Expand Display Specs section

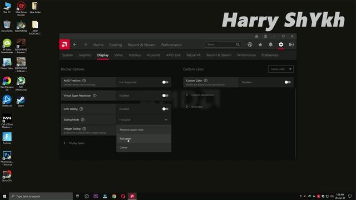point(74,143)
